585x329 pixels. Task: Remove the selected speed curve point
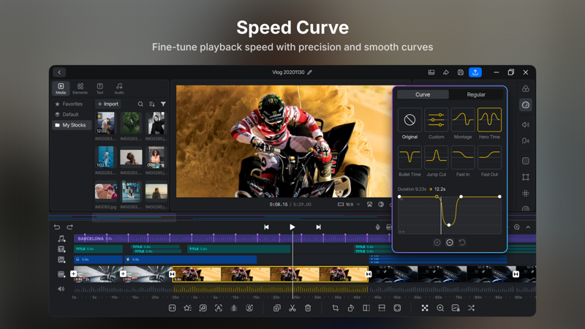point(450,243)
